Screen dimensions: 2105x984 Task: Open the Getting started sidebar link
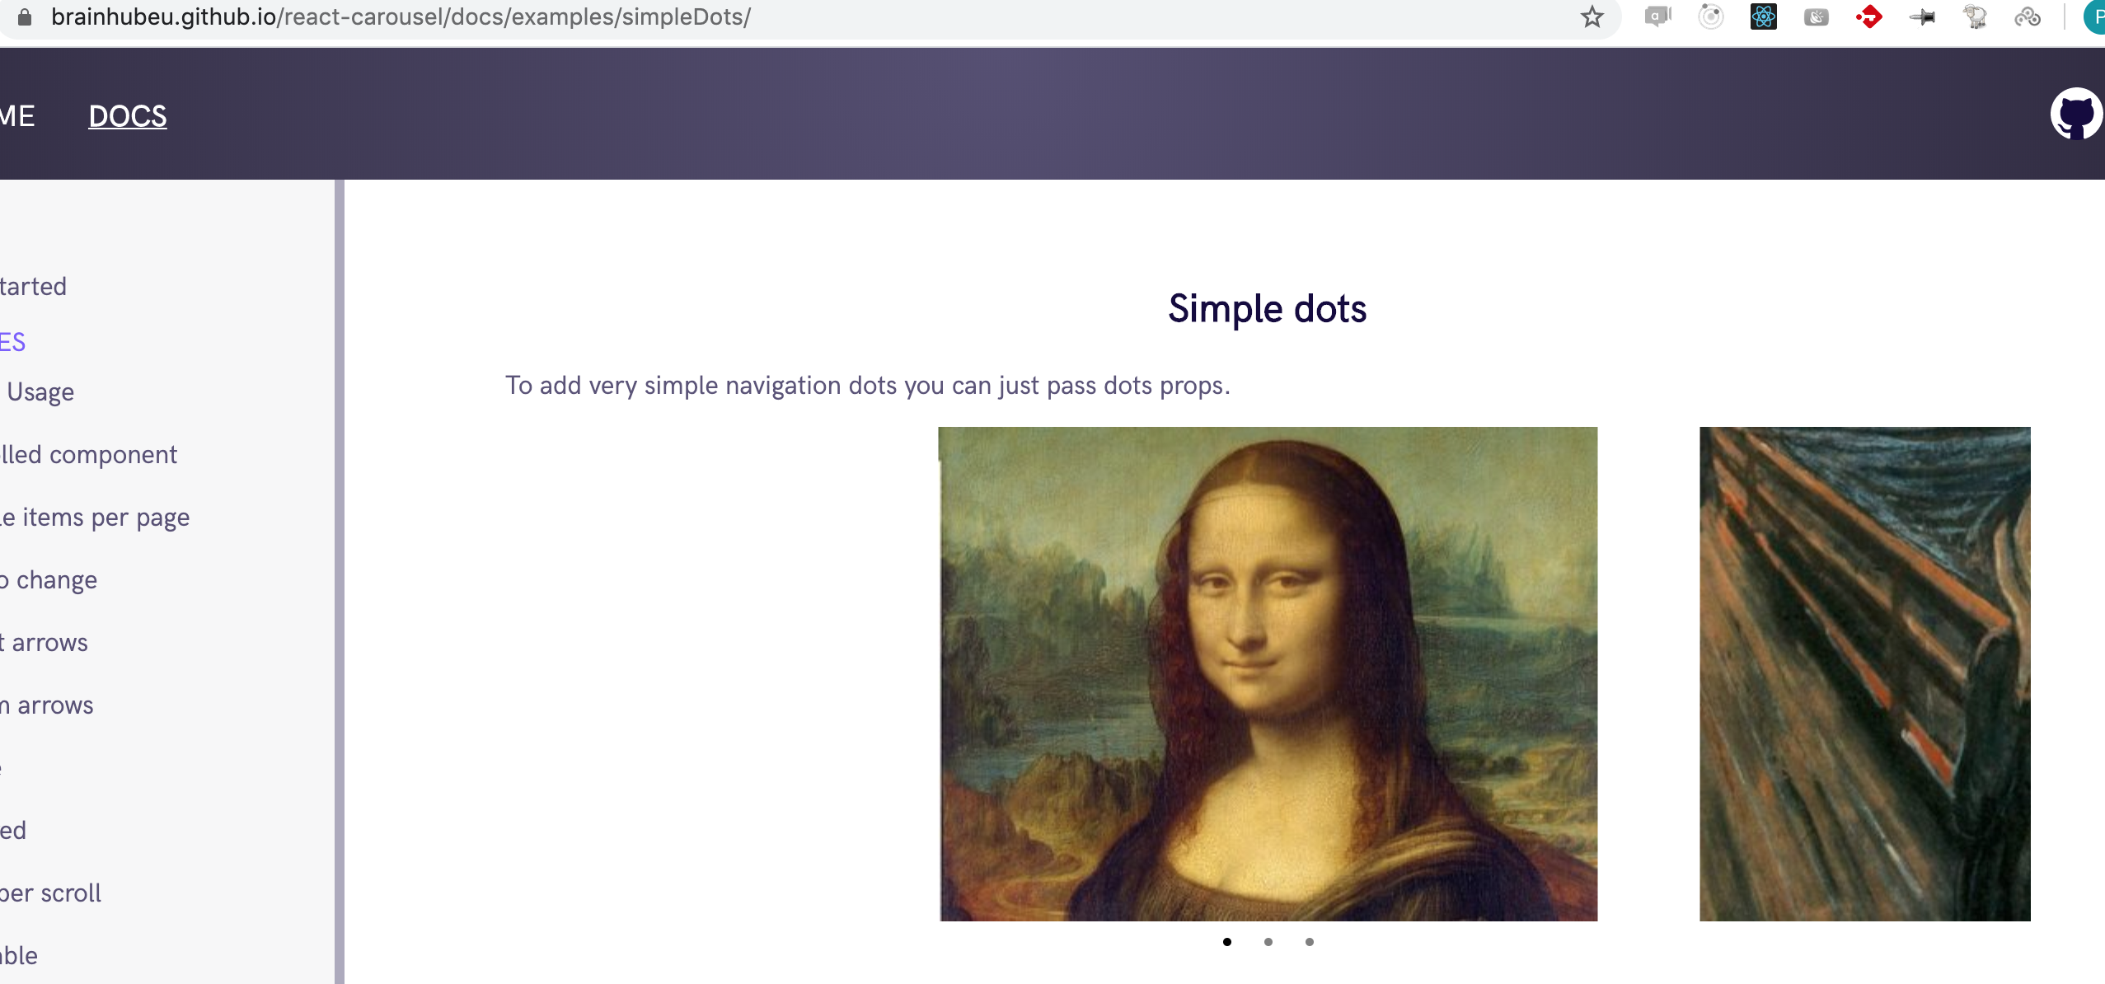pos(33,286)
